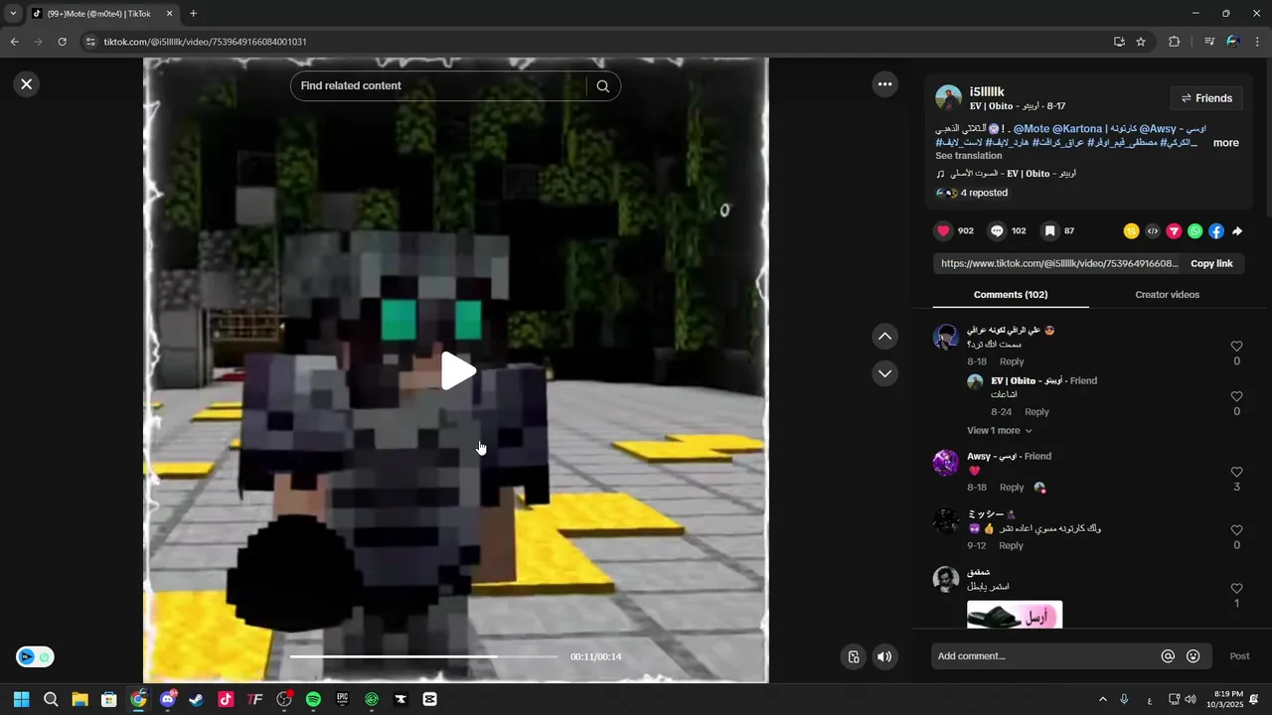Open the three-dot more options menu
Viewport: 1272px width, 715px height.
(884, 84)
